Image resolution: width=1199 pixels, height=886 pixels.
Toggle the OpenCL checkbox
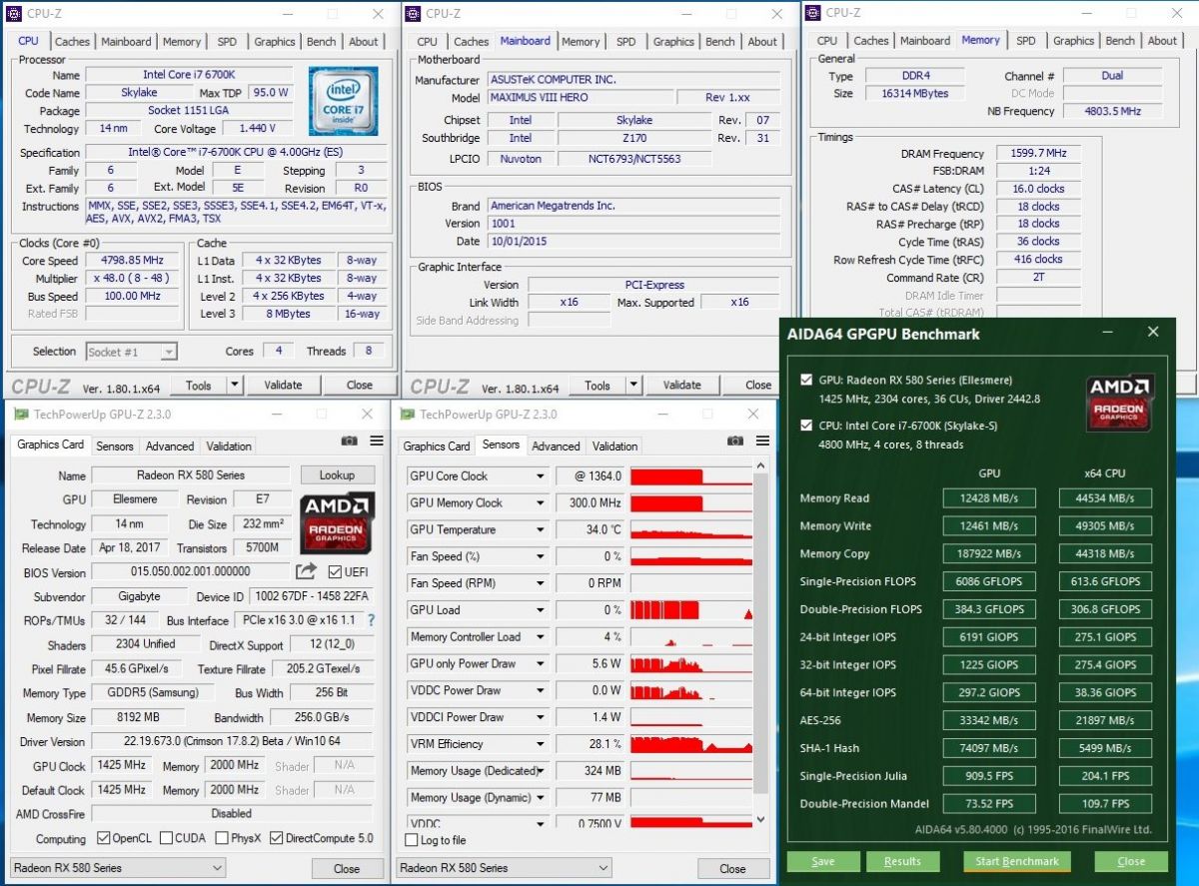[103, 838]
